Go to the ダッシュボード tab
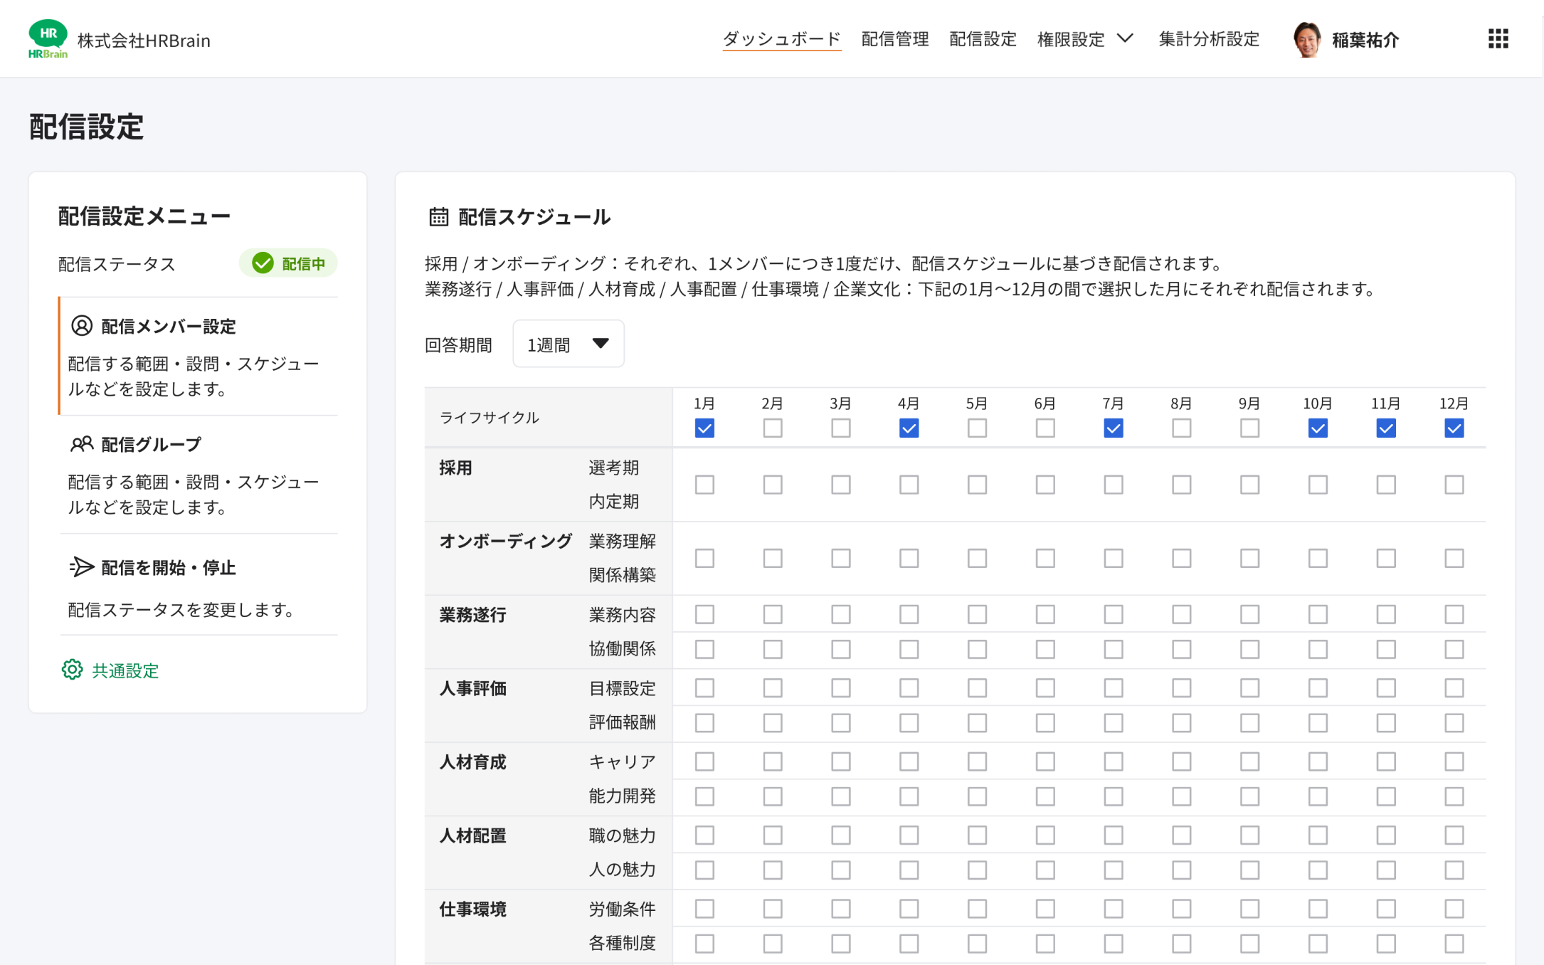1544x965 pixels. click(781, 39)
